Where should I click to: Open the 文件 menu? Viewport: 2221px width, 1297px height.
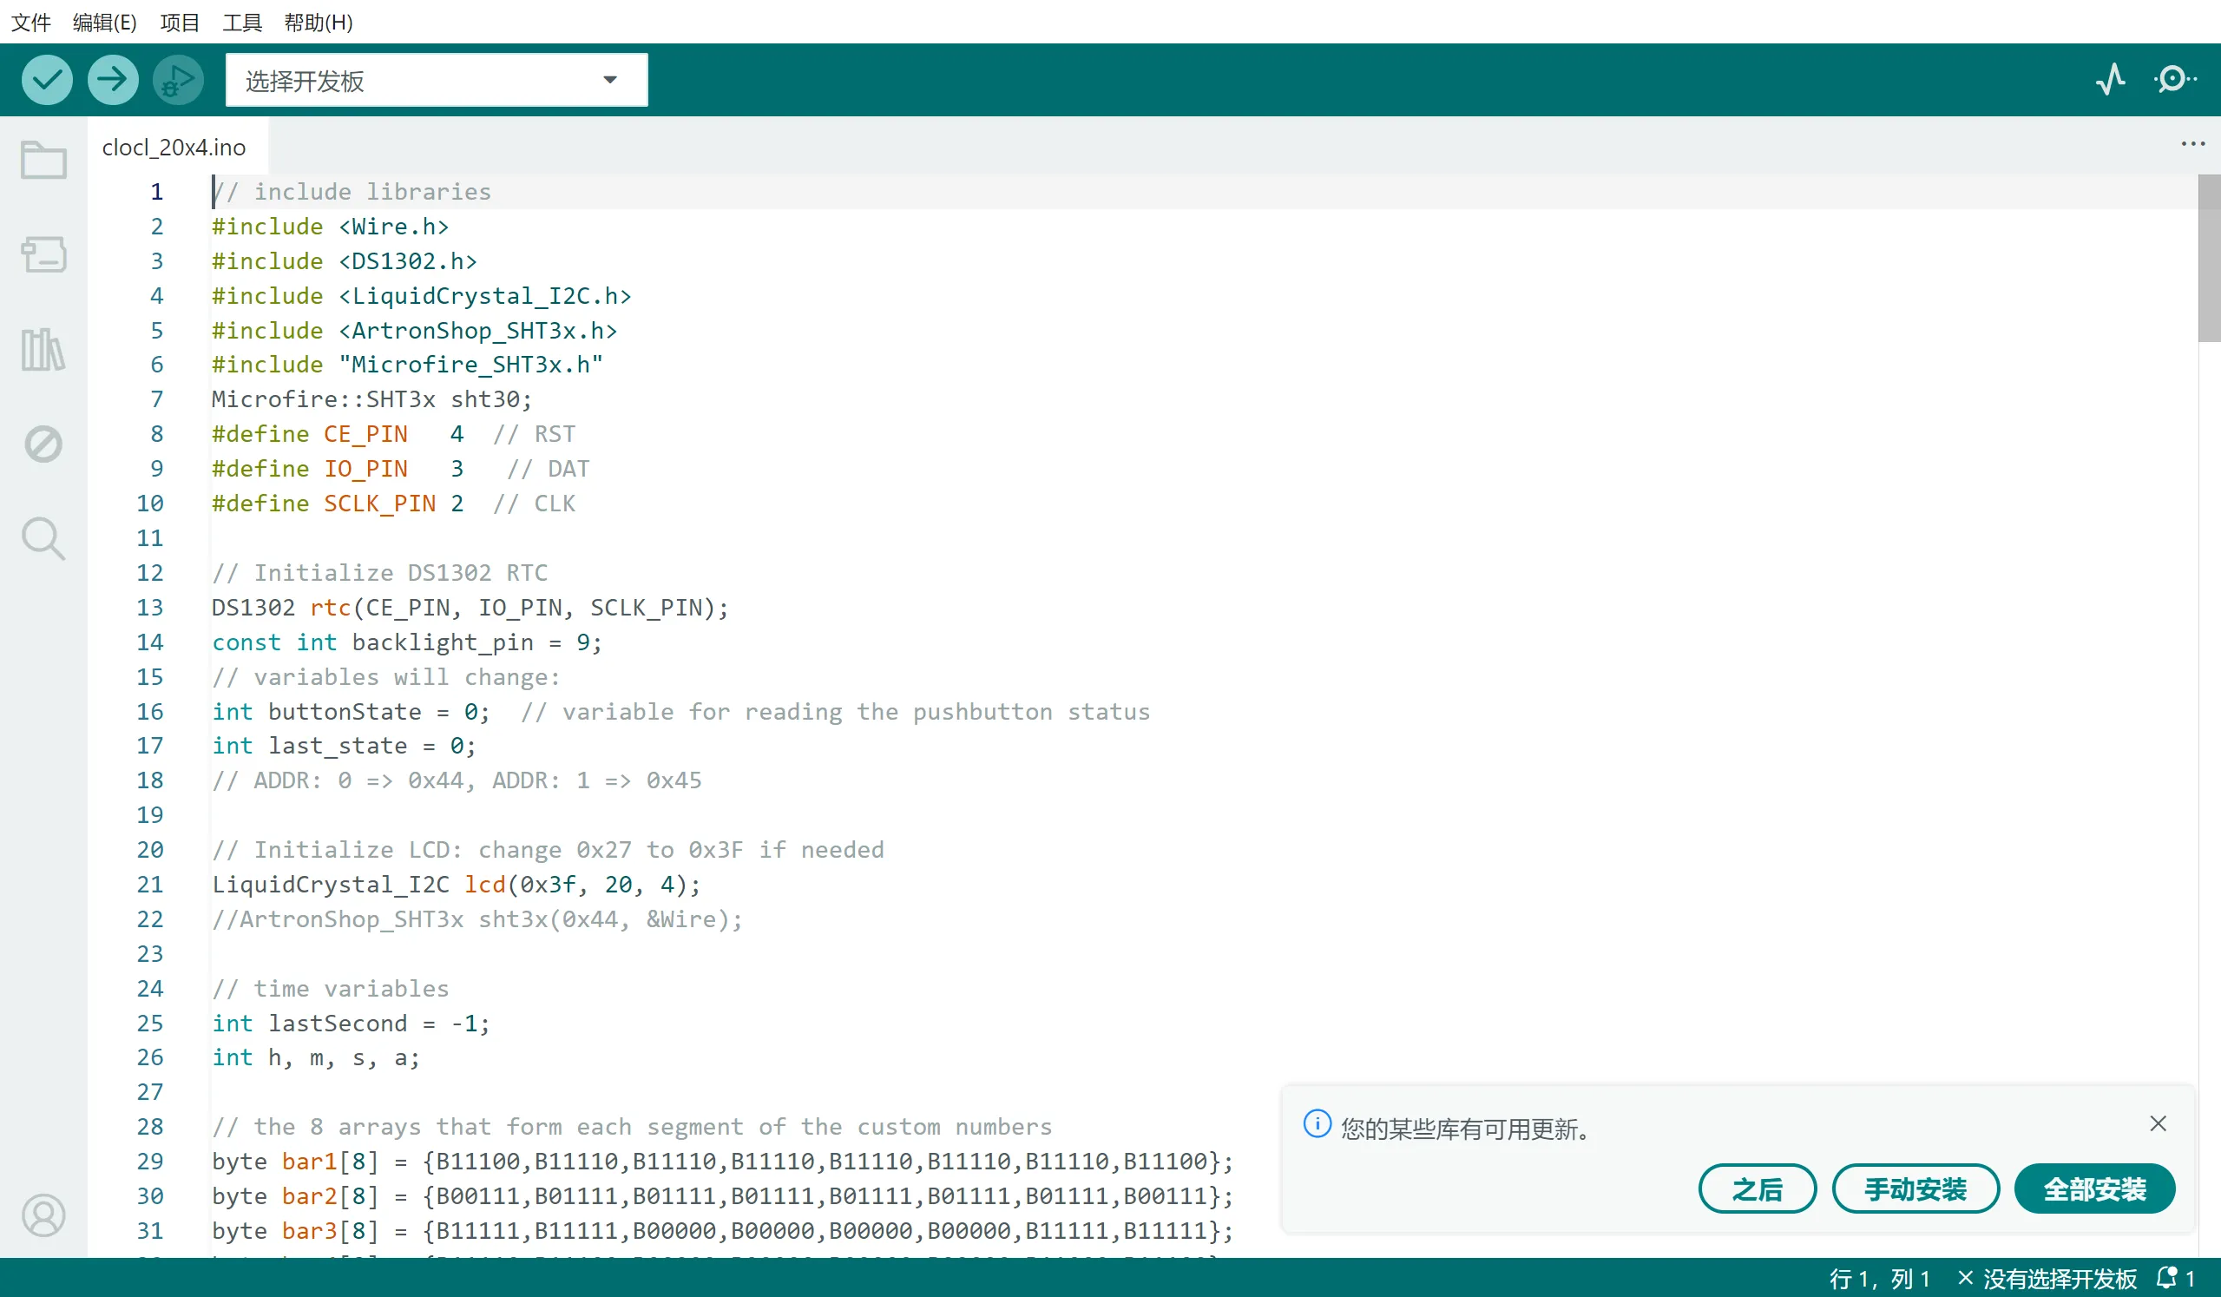(x=31, y=22)
